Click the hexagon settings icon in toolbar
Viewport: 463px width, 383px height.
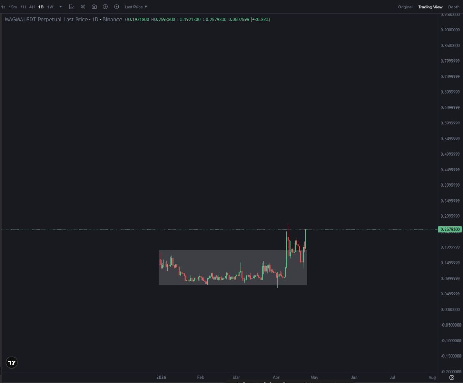click(116, 7)
